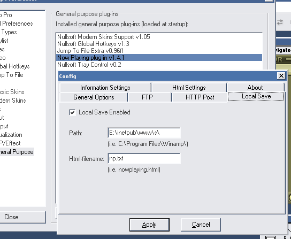Cancel the Config dialog

201,225
